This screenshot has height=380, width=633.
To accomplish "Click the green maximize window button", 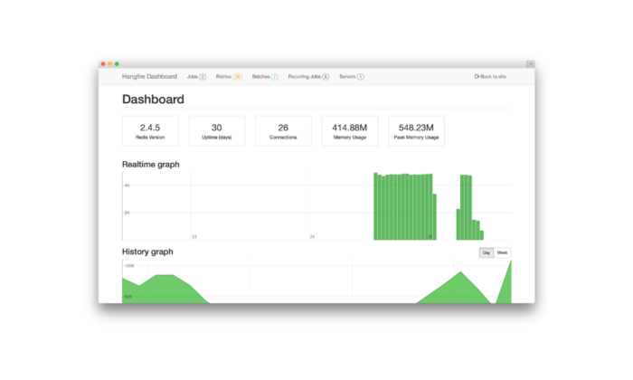I will pos(117,64).
